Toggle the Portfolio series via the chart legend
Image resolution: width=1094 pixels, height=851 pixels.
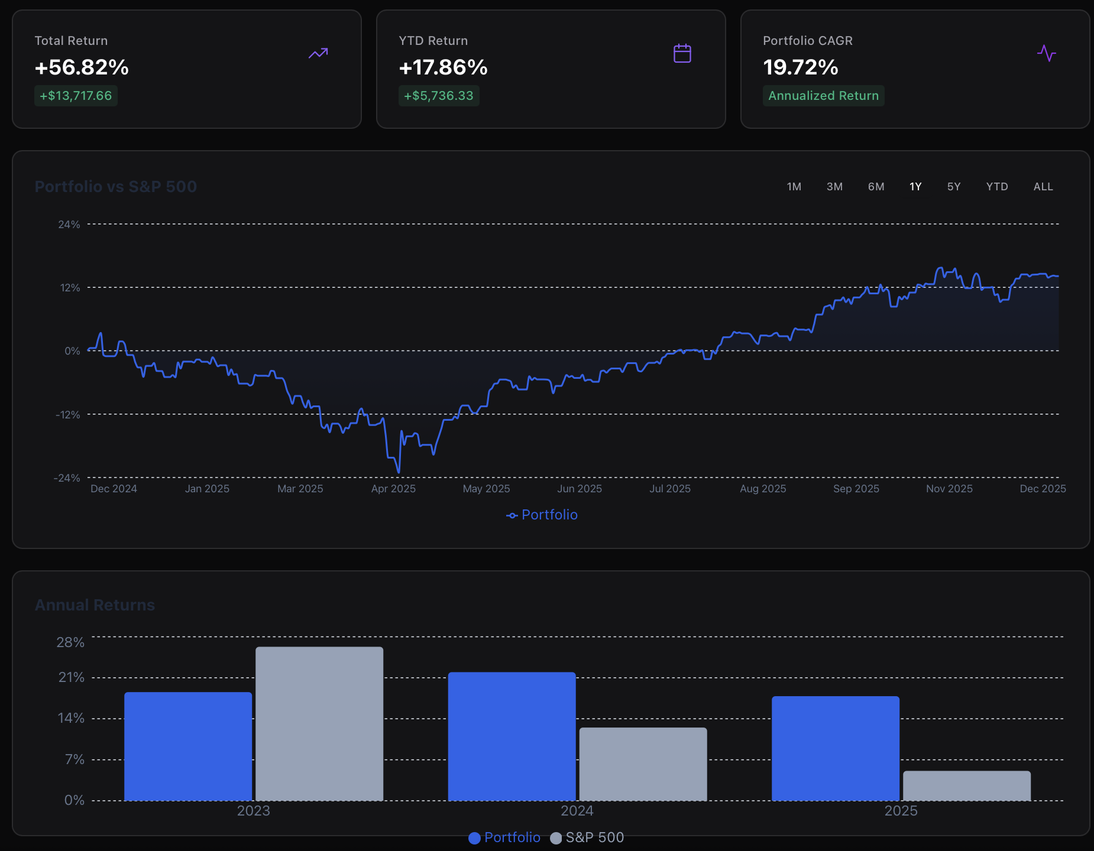541,515
